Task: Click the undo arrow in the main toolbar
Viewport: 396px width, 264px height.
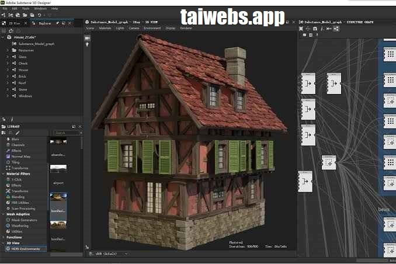Action: [x=39, y=15]
